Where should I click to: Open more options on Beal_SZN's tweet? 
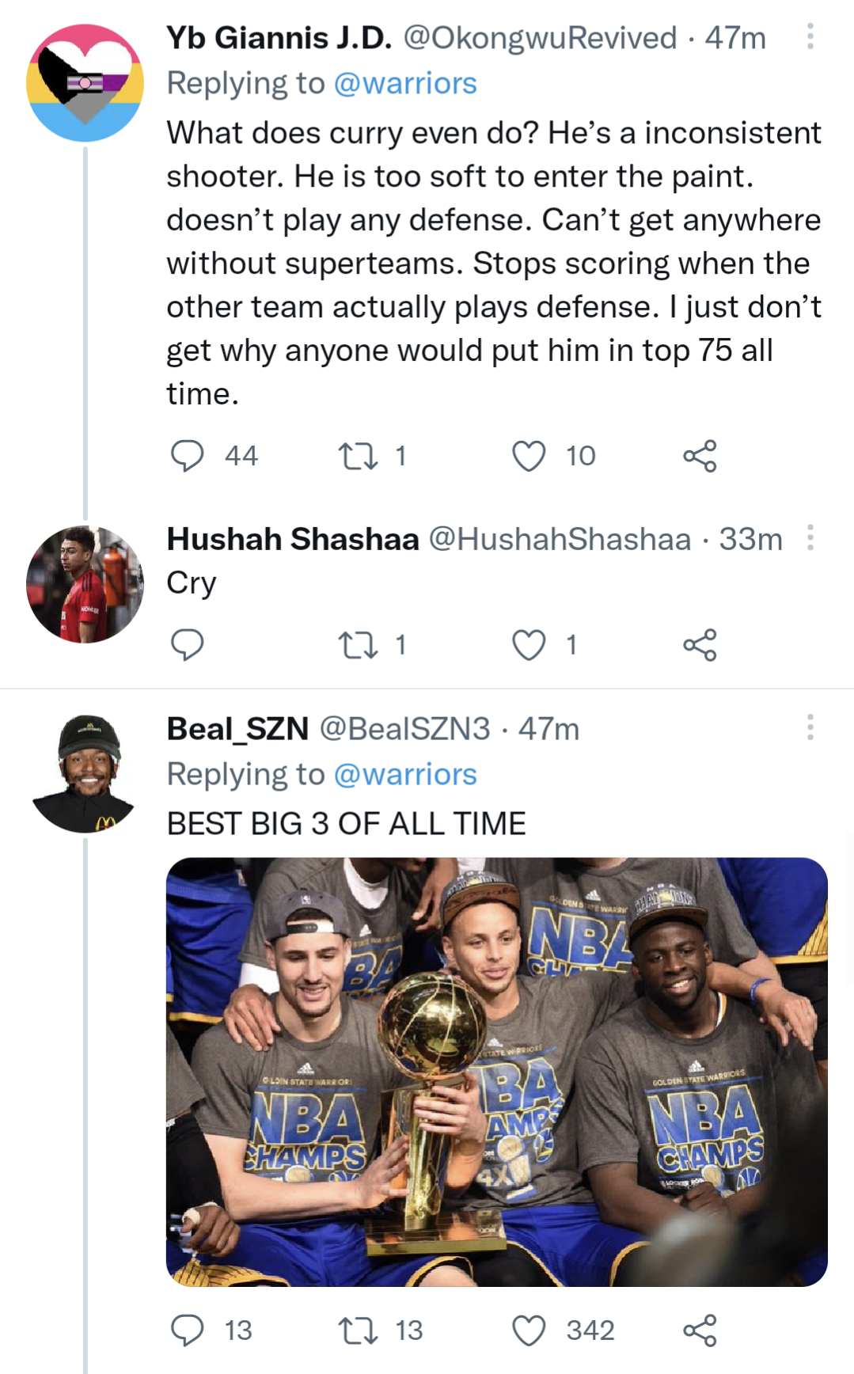(x=810, y=727)
